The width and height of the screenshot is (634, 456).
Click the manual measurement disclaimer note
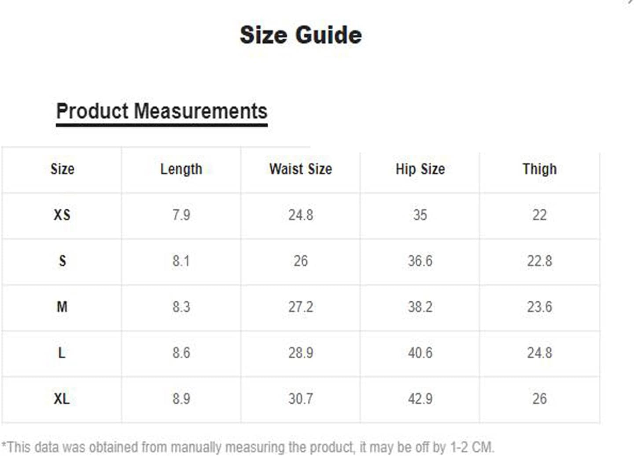[x=248, y=447]
